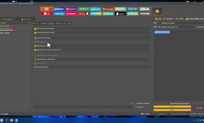Viewport: 204px width, 123px height.
Task: Clear the model search with X icon
Action: click(x=0, y=23)
